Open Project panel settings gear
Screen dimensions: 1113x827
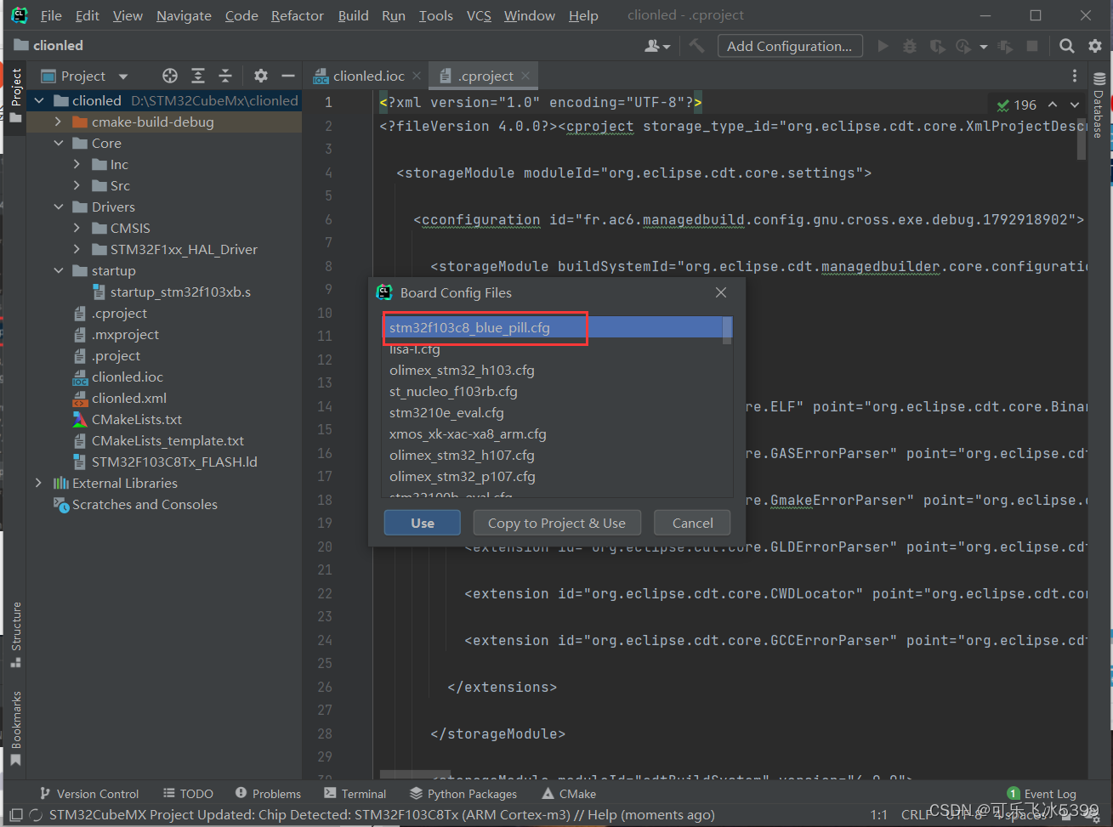261,76
